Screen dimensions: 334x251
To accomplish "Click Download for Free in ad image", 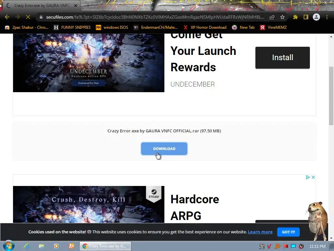I will point(88,83).
